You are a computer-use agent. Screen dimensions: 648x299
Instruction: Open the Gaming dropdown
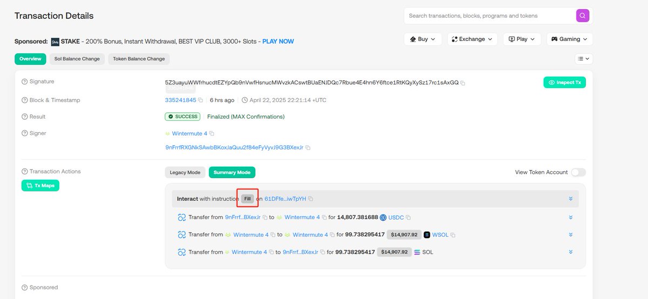[x=570, y=39]
